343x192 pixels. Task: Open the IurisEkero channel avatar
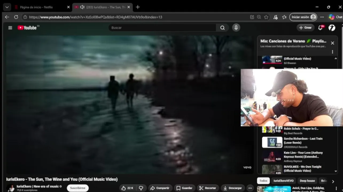pyautogui.click(x=11, y=188)
